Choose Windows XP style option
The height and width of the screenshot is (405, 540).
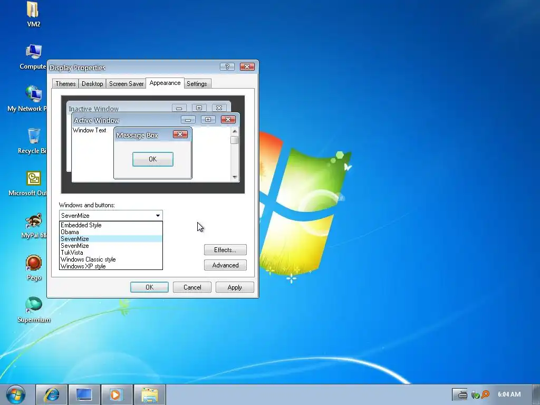point(111,266)
